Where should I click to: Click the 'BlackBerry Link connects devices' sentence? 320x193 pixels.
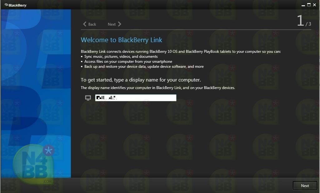pos(181,52)
